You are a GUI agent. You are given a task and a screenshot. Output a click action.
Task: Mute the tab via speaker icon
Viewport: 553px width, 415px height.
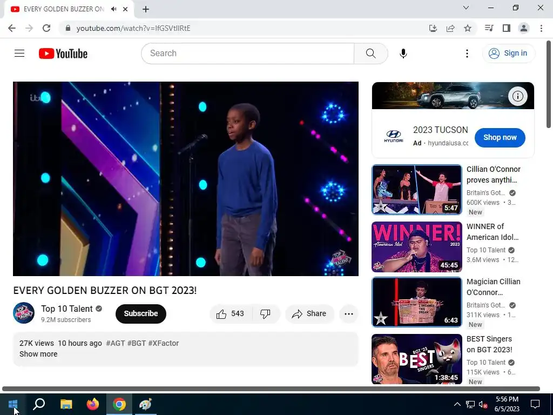point(113,9)
